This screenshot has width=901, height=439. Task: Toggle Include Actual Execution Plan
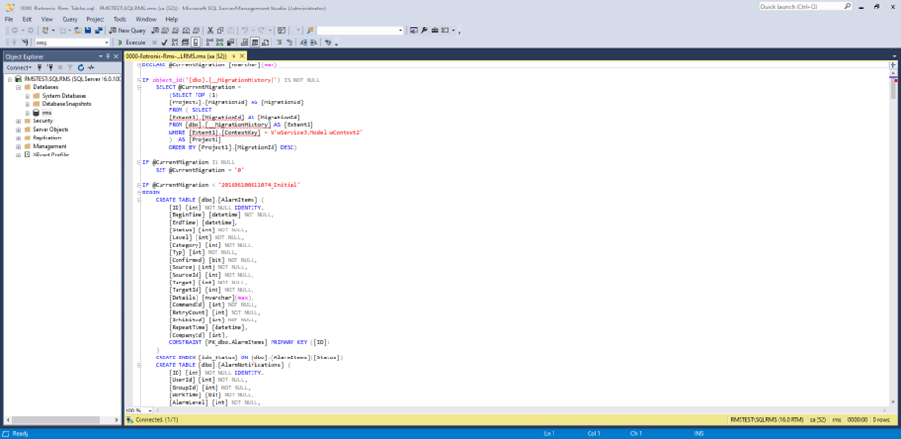tap(209, 43)
